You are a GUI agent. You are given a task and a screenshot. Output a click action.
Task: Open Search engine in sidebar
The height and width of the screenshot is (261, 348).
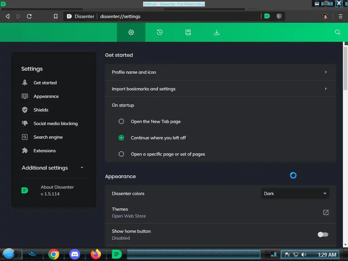48,137
